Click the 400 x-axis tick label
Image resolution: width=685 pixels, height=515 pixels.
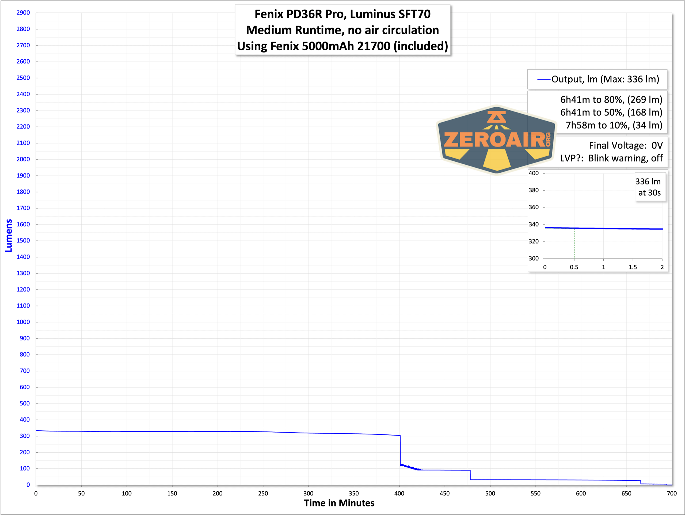[x=399, y=493]
